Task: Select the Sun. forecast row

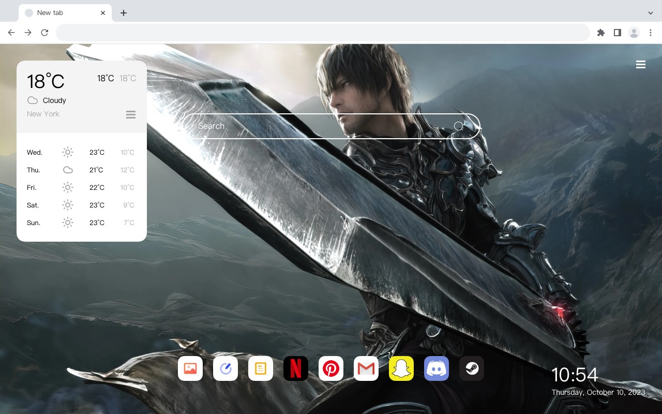Action: click(x=81, y=223)
